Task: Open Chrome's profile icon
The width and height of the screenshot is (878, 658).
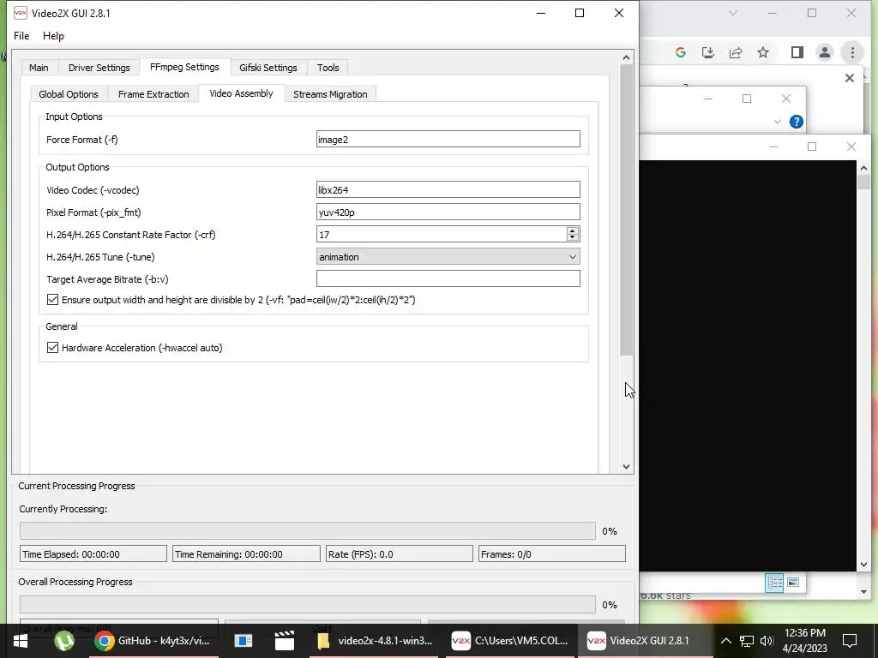Action: (x=824, y=52)
